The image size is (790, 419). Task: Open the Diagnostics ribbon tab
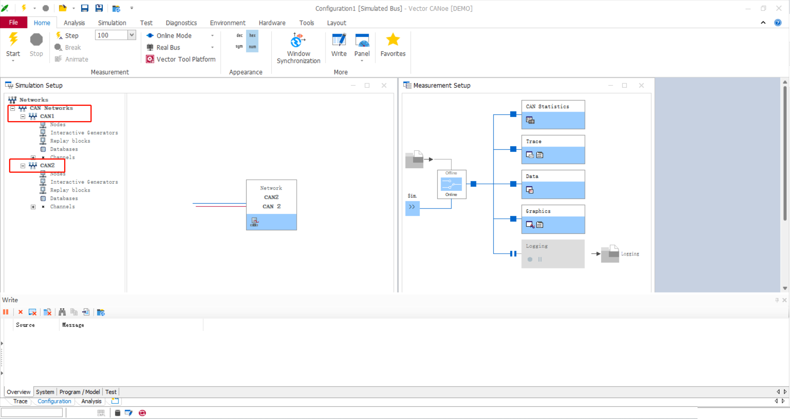coord(181,23)
